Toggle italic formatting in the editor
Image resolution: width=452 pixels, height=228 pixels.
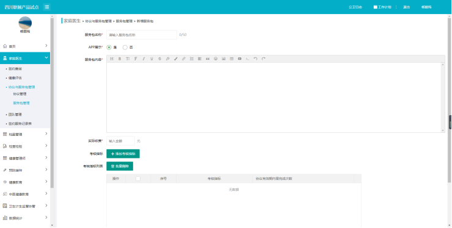tap(144, 59)
